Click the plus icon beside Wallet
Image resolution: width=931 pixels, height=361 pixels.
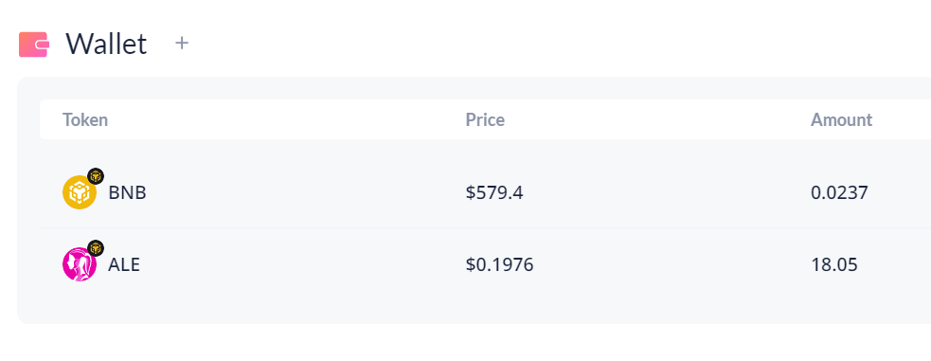click(x=182, y=43)
